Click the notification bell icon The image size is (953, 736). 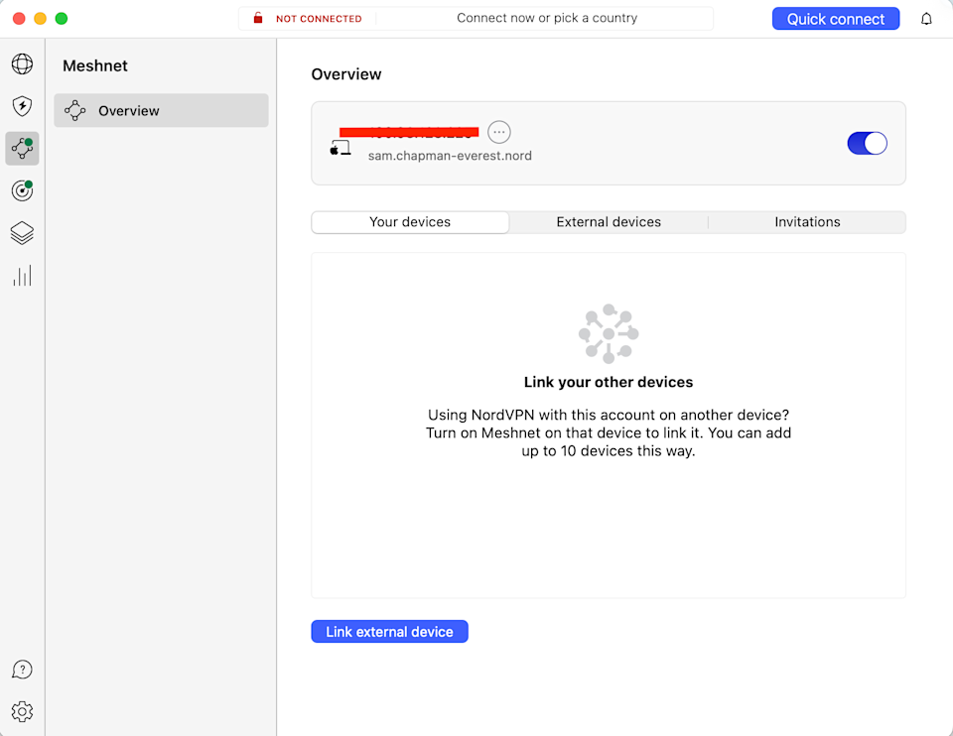tap(925, 18)
